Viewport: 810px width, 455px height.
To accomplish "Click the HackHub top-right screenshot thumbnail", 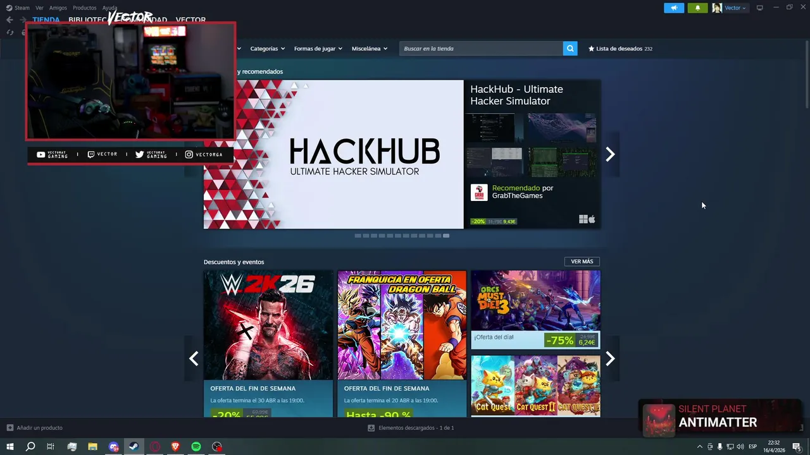I will (x=562, y=128).
